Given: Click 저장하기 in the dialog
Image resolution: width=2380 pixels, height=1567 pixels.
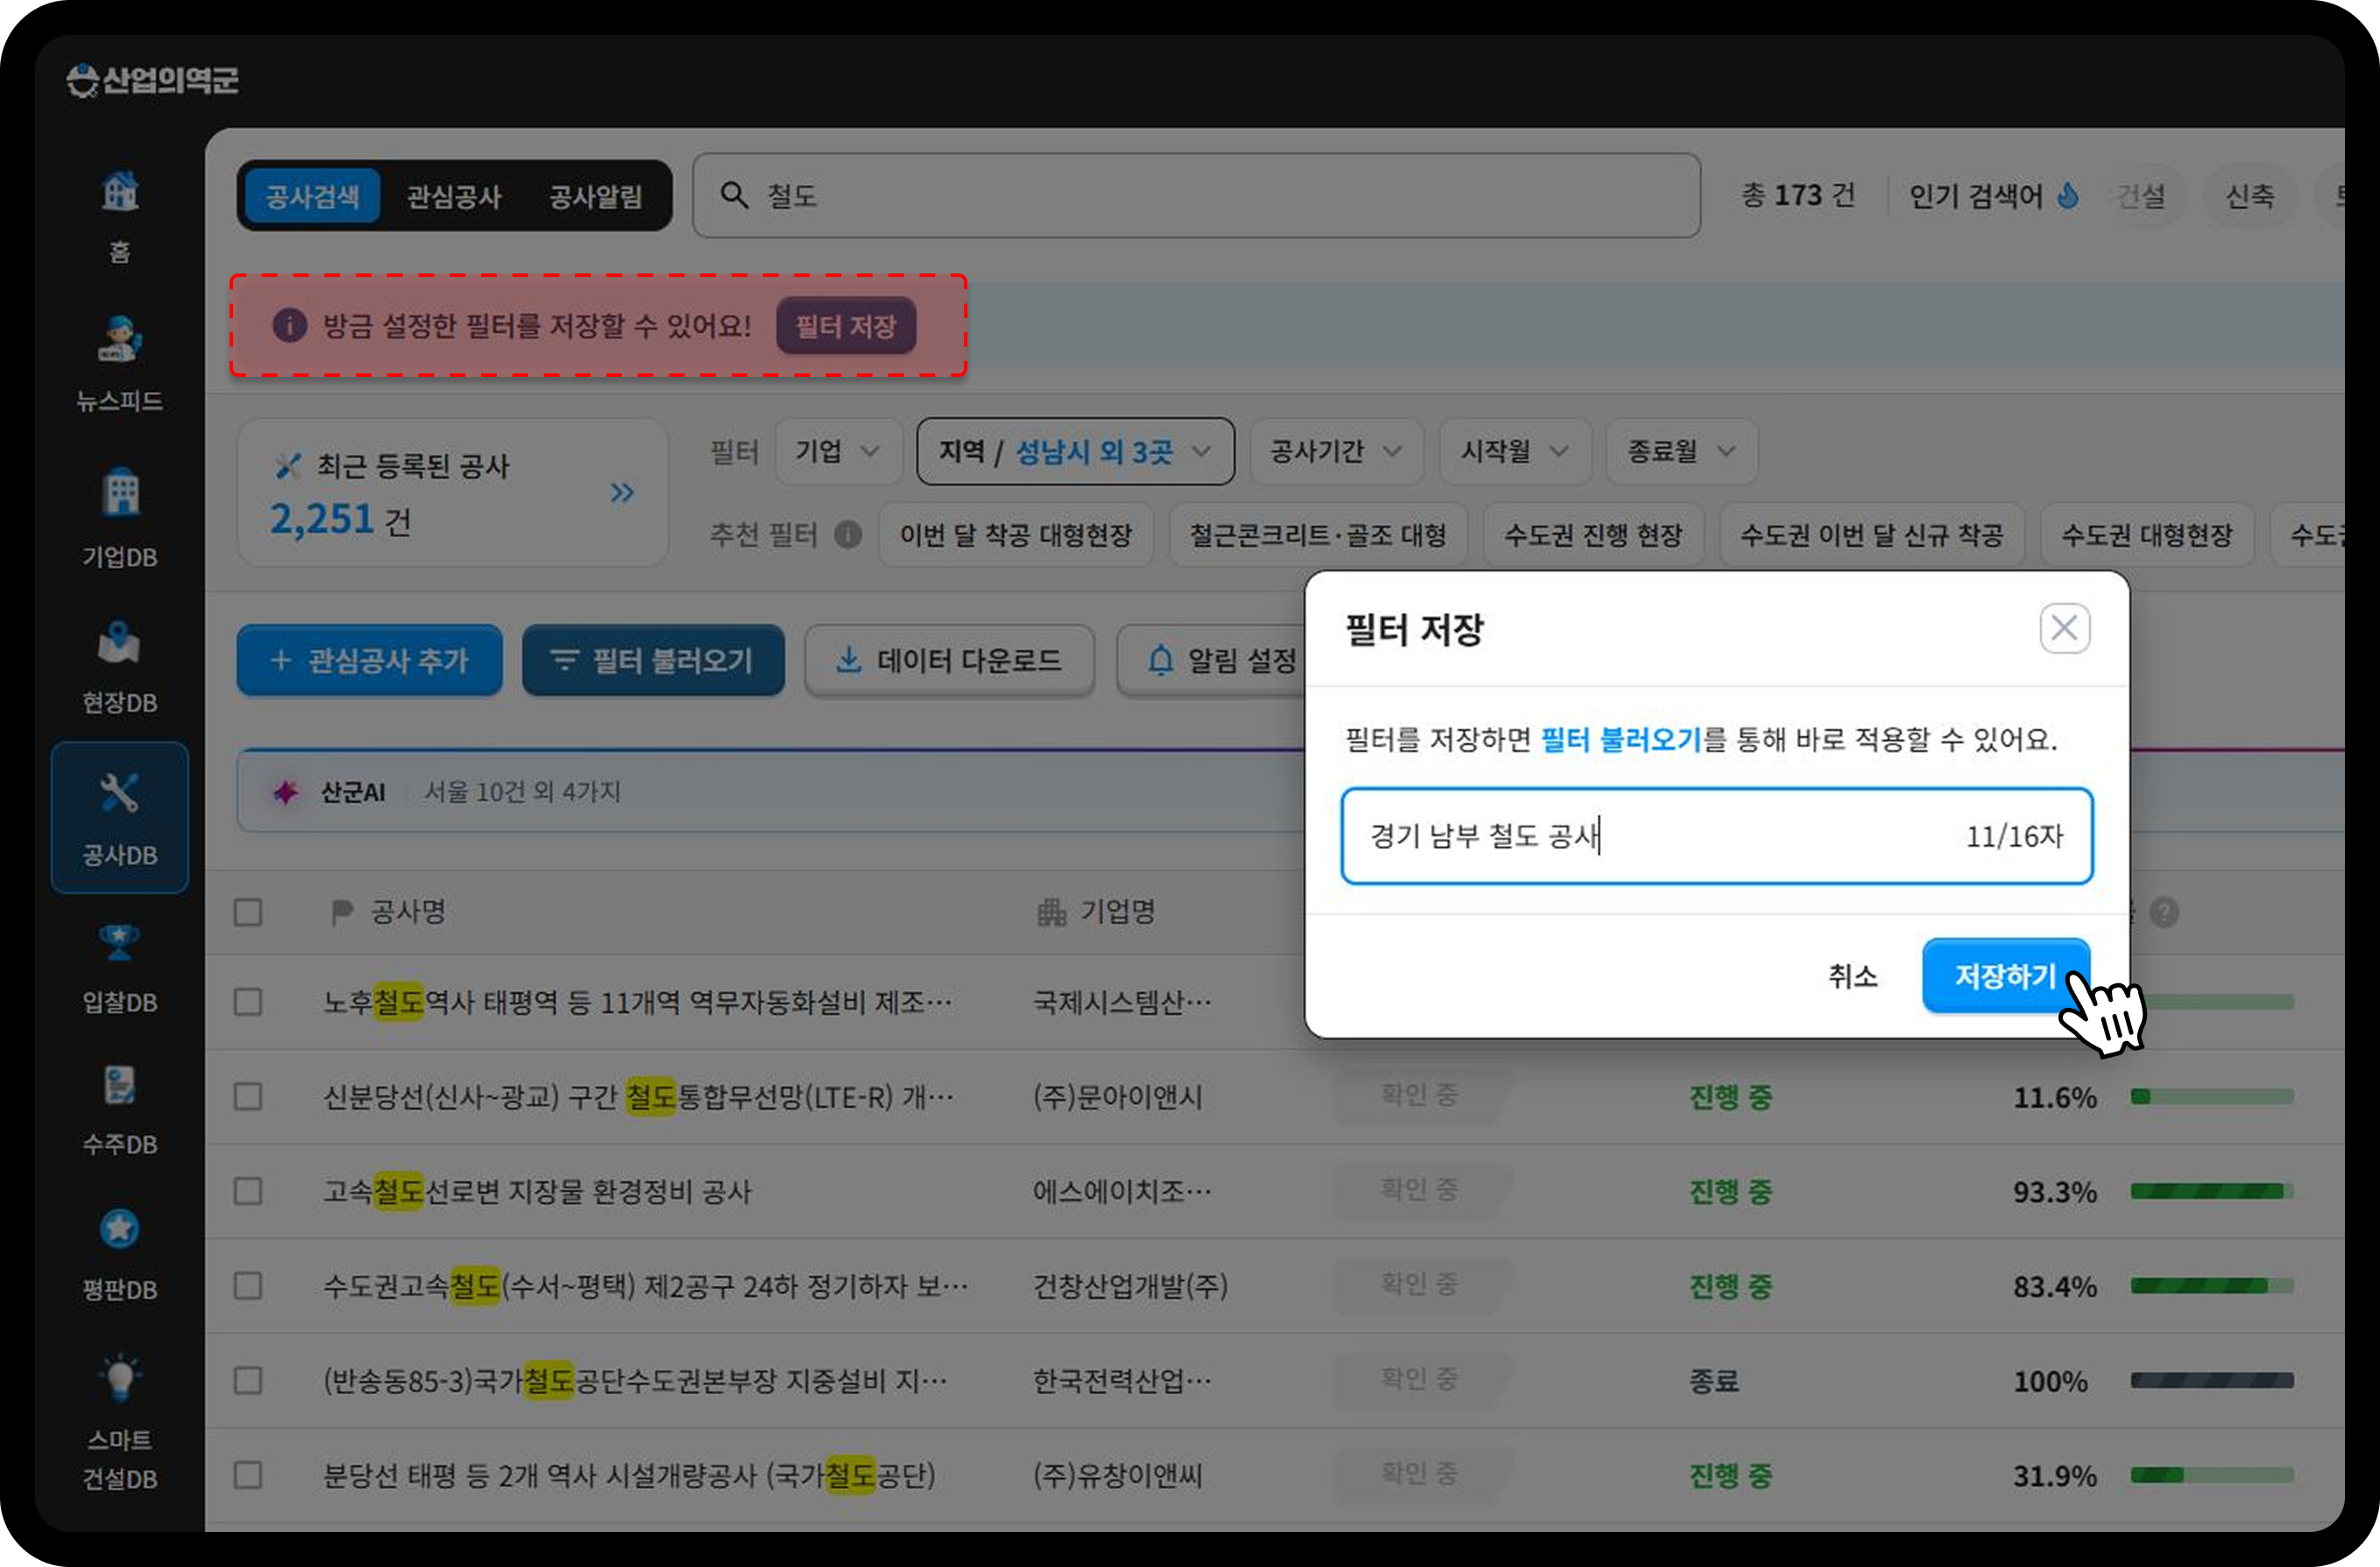Looking at the screenshot, I should pos(2005,975).
